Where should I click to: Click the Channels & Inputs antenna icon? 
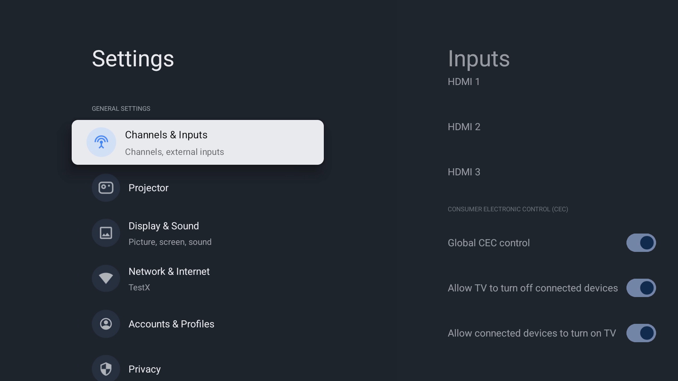(x=101, y=142)
